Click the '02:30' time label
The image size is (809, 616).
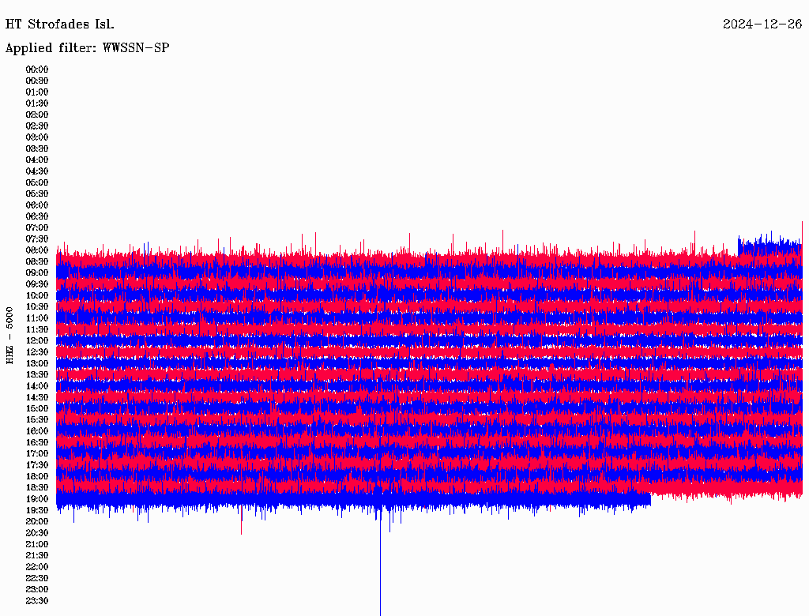pos(37,126)
